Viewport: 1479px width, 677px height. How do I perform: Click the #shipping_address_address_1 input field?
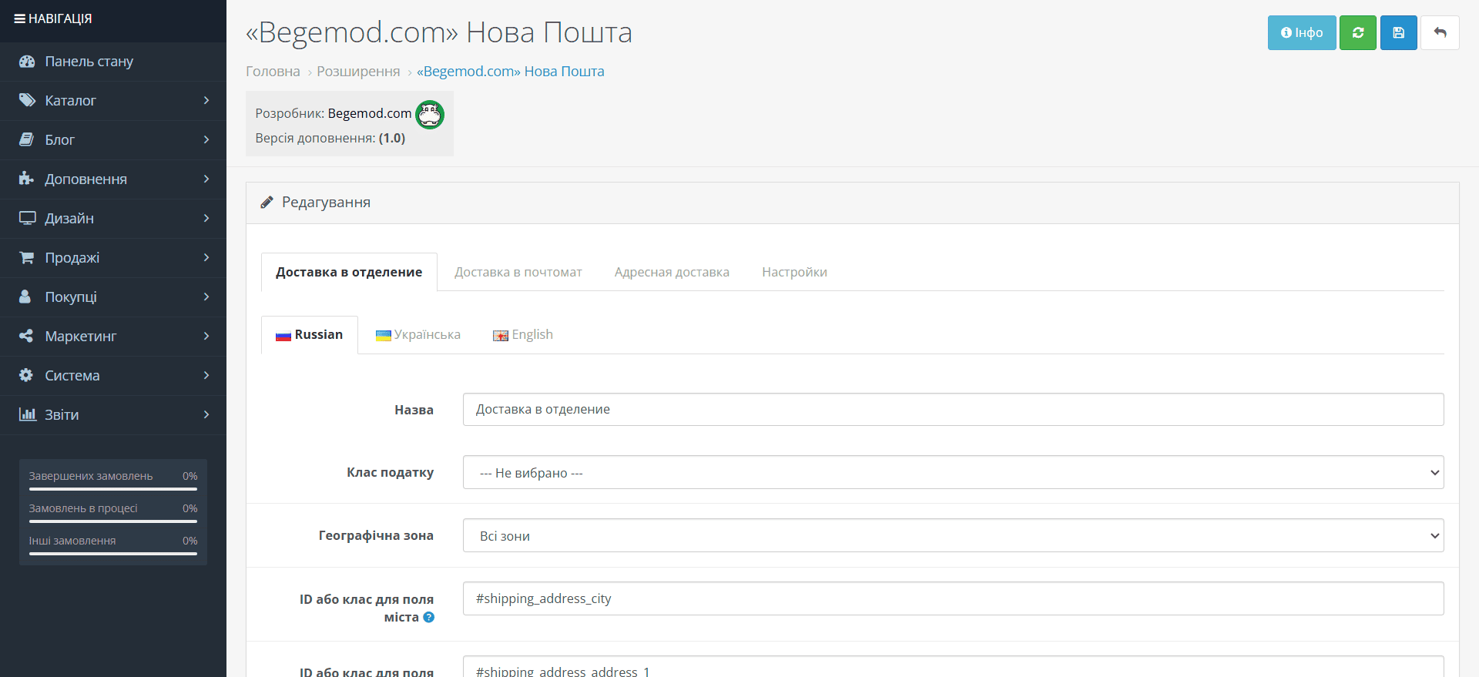click(953, 667)
